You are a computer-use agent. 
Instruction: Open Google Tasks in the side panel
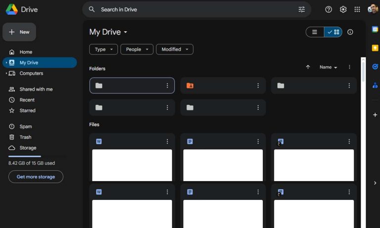tap(375, 67)
